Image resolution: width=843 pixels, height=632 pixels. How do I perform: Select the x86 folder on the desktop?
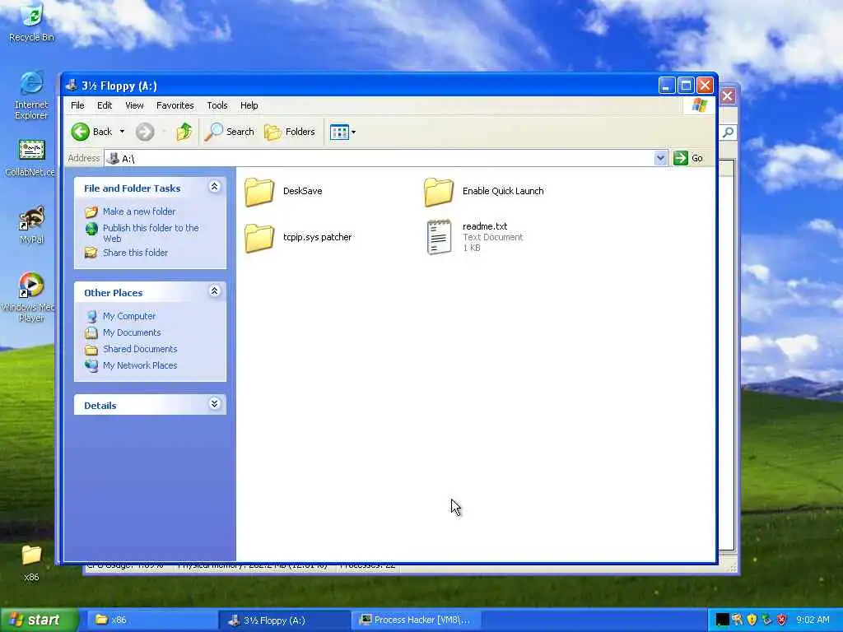(31, 563)
